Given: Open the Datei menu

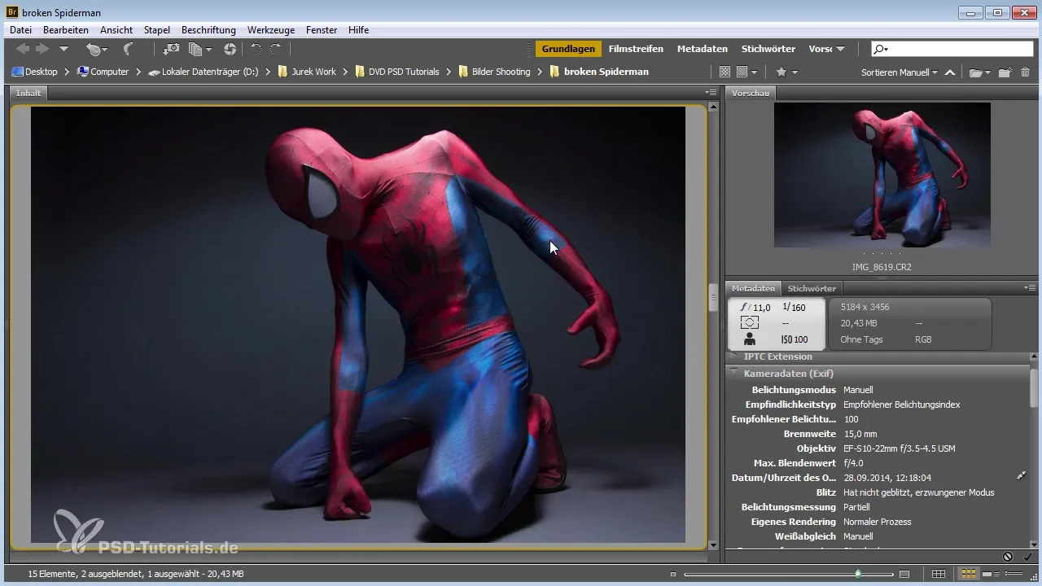Looking at the screenshot, I should click(21, 30).
